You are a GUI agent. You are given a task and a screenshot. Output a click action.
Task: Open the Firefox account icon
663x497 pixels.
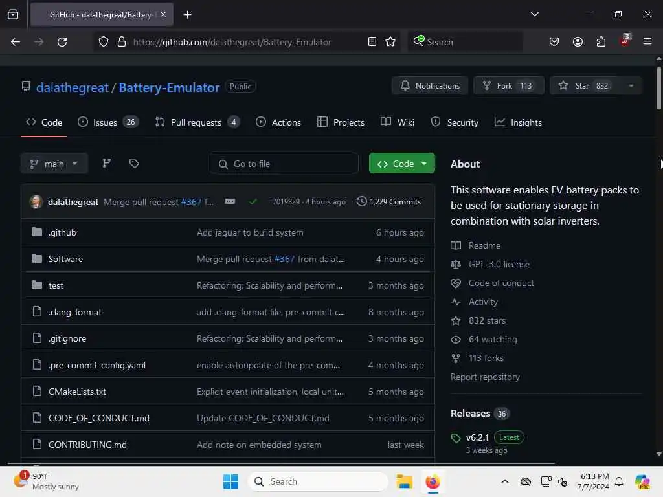[578, 42]
